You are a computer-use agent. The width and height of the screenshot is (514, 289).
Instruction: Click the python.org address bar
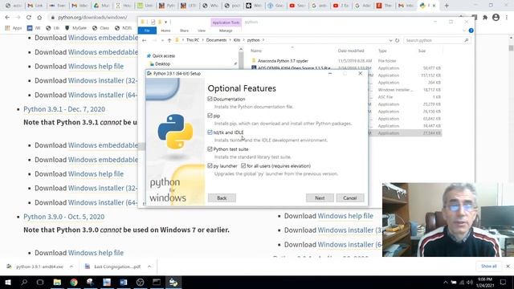tap(93, 18)
